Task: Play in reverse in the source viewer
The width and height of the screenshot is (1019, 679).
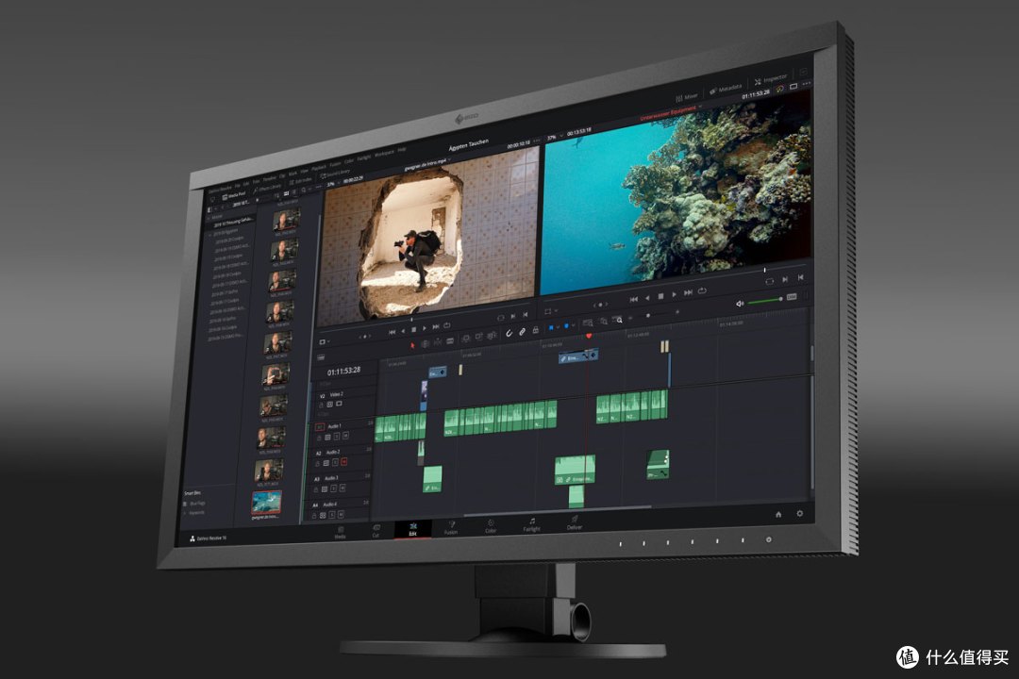Action: point(403,331)
